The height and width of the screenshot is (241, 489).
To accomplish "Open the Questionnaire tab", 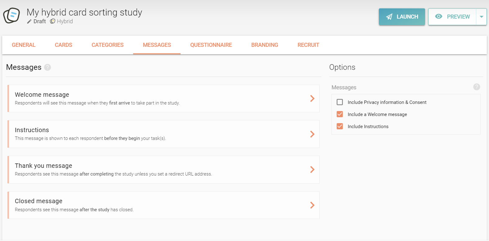I will pos(211,45).
